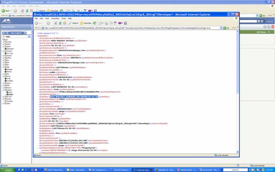Select Message item in Class Explorer tree
Image resolution: width=275 pixels, height=172 pixels.
click(x=9, y=69)
